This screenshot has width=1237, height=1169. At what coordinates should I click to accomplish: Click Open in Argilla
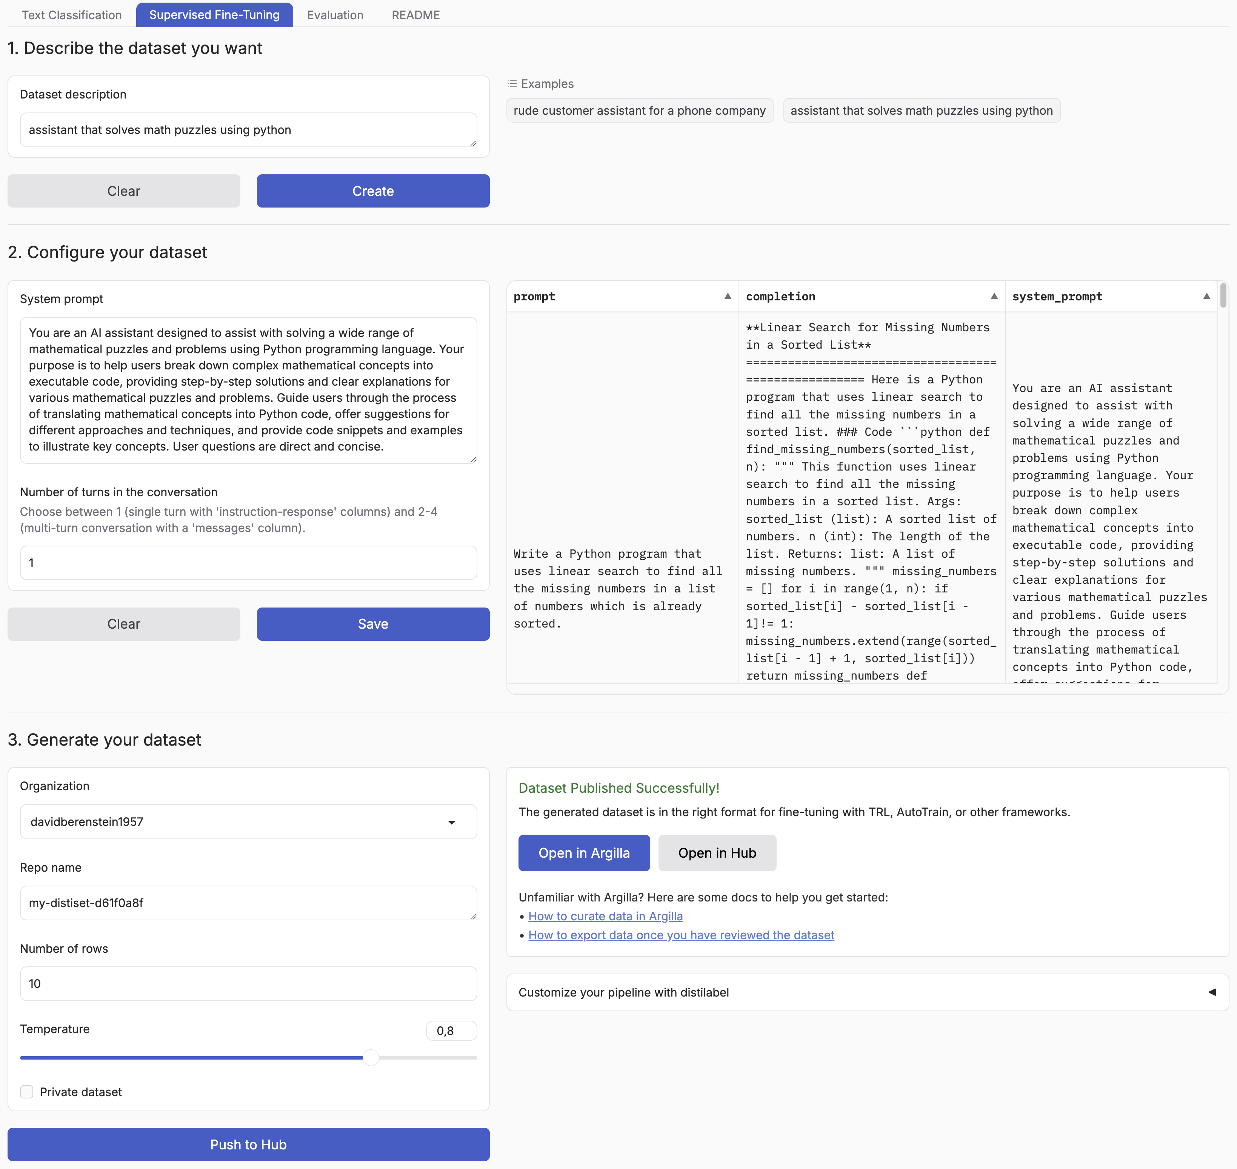click(584, 853)
